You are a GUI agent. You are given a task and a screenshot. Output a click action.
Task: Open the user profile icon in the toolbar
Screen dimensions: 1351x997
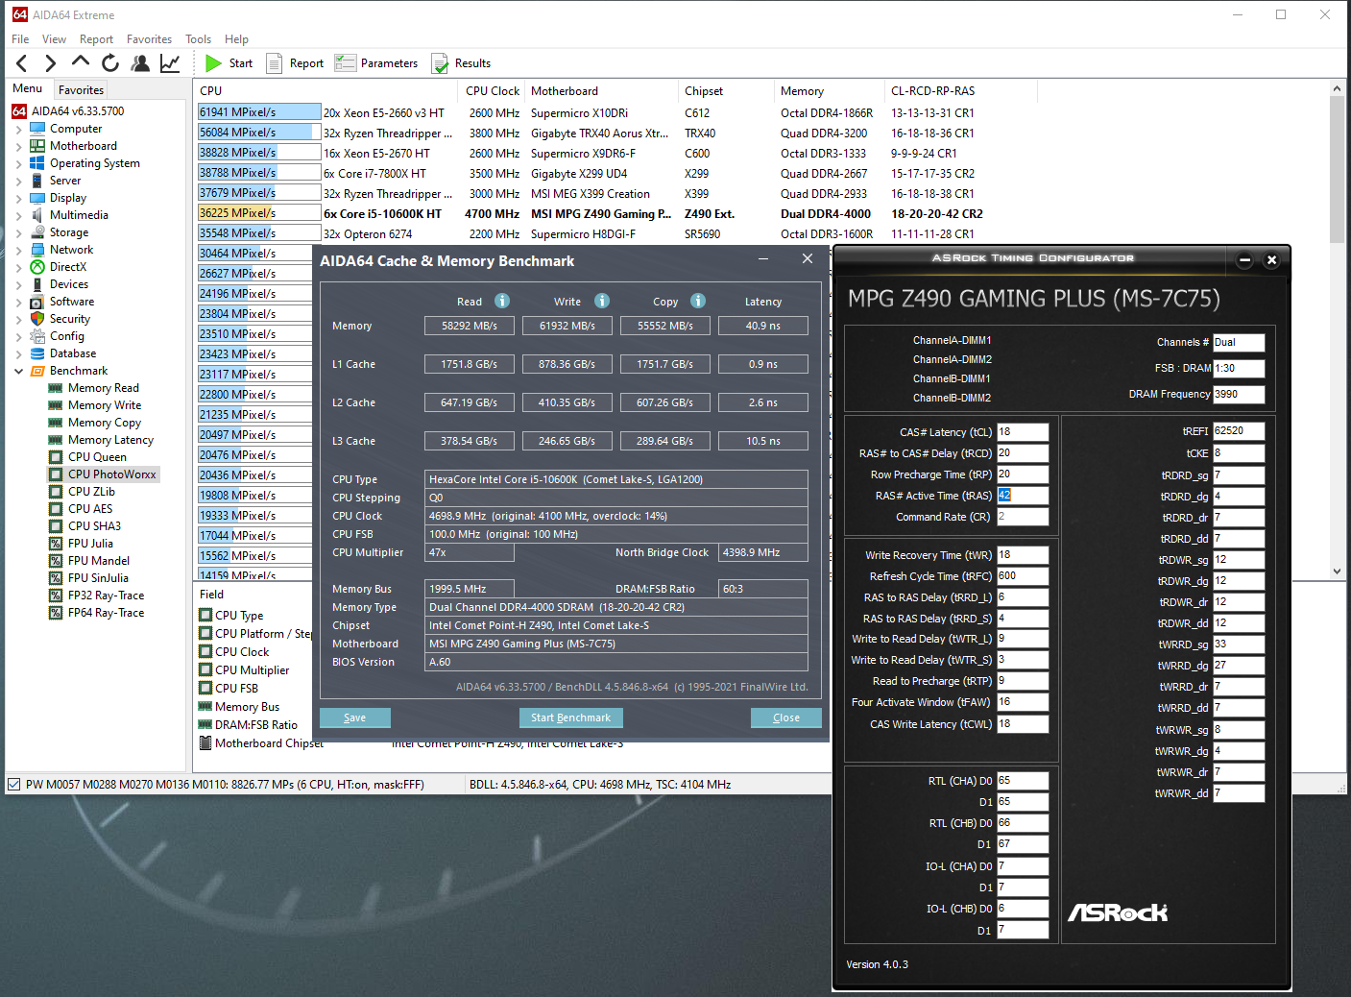click(140, 63)
